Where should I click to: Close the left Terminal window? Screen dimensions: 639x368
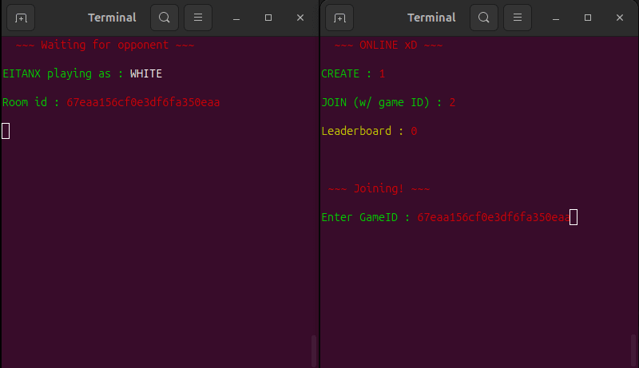(x=300, y=18)
